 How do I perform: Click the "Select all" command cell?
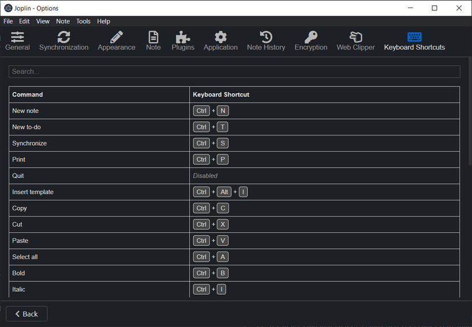tap(100, 257)
